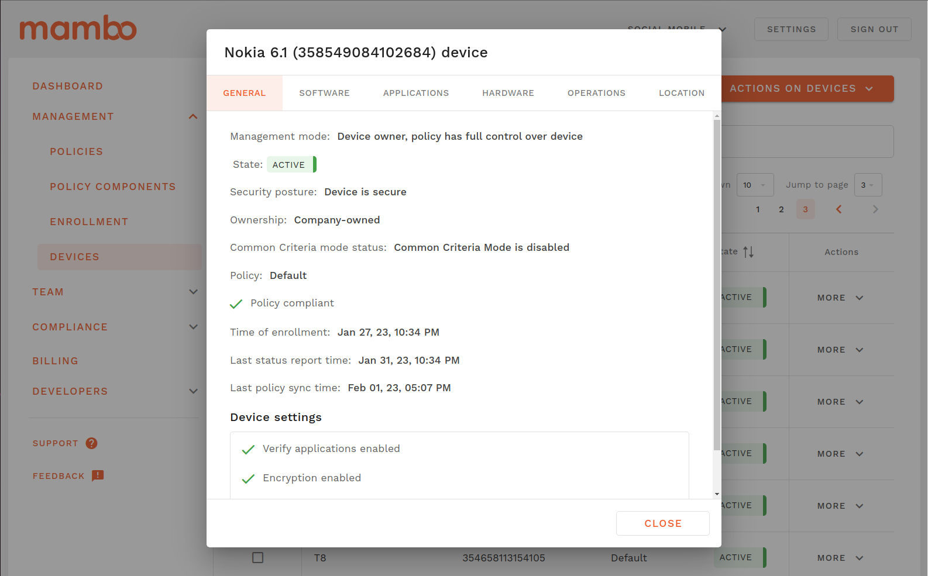Click the 'Default' policy value in dialog

[288, 275]
